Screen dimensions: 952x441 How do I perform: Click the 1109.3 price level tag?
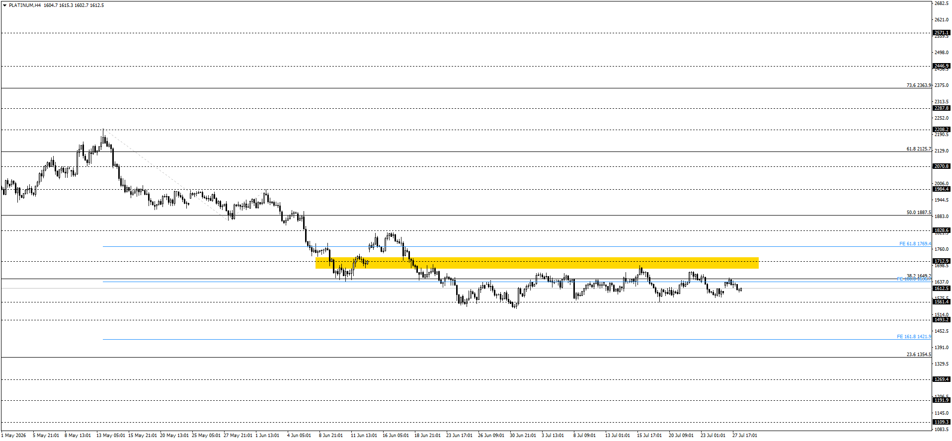point(942,422)
